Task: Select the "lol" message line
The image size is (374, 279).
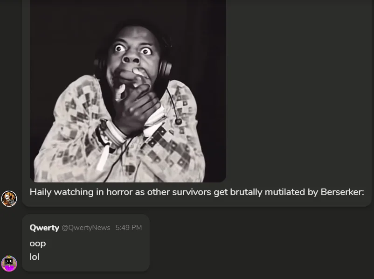Action: [35, 257]
